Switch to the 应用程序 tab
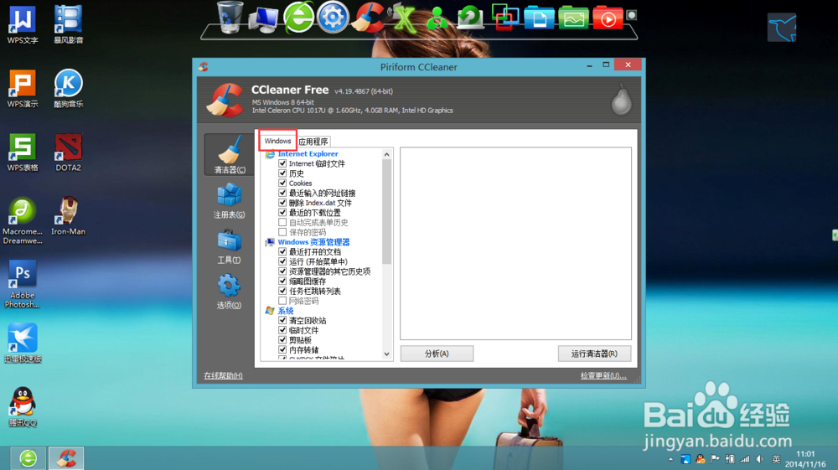838x470 pixels. 313,142
